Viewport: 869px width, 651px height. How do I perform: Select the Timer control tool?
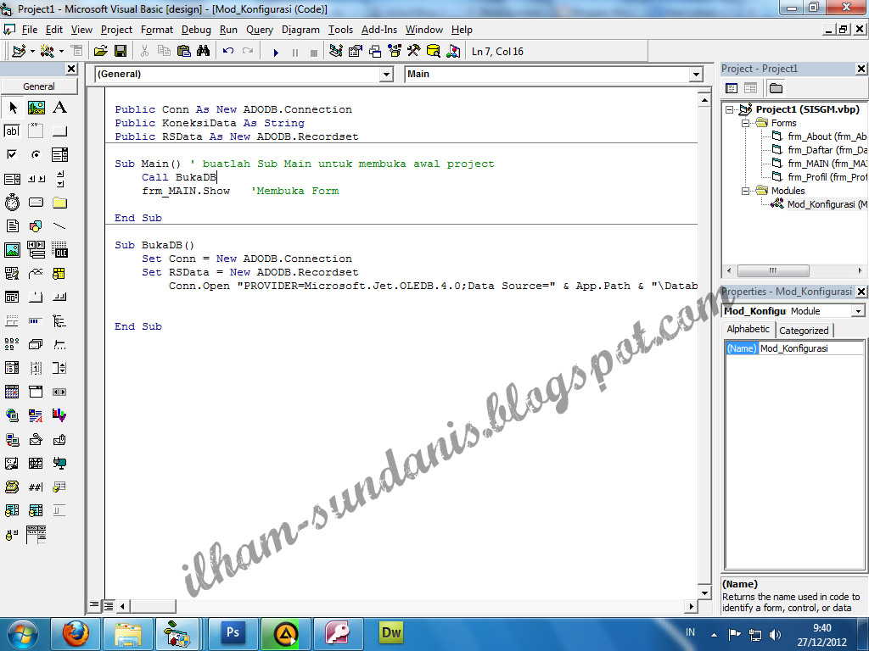click(x=12, y=203)
